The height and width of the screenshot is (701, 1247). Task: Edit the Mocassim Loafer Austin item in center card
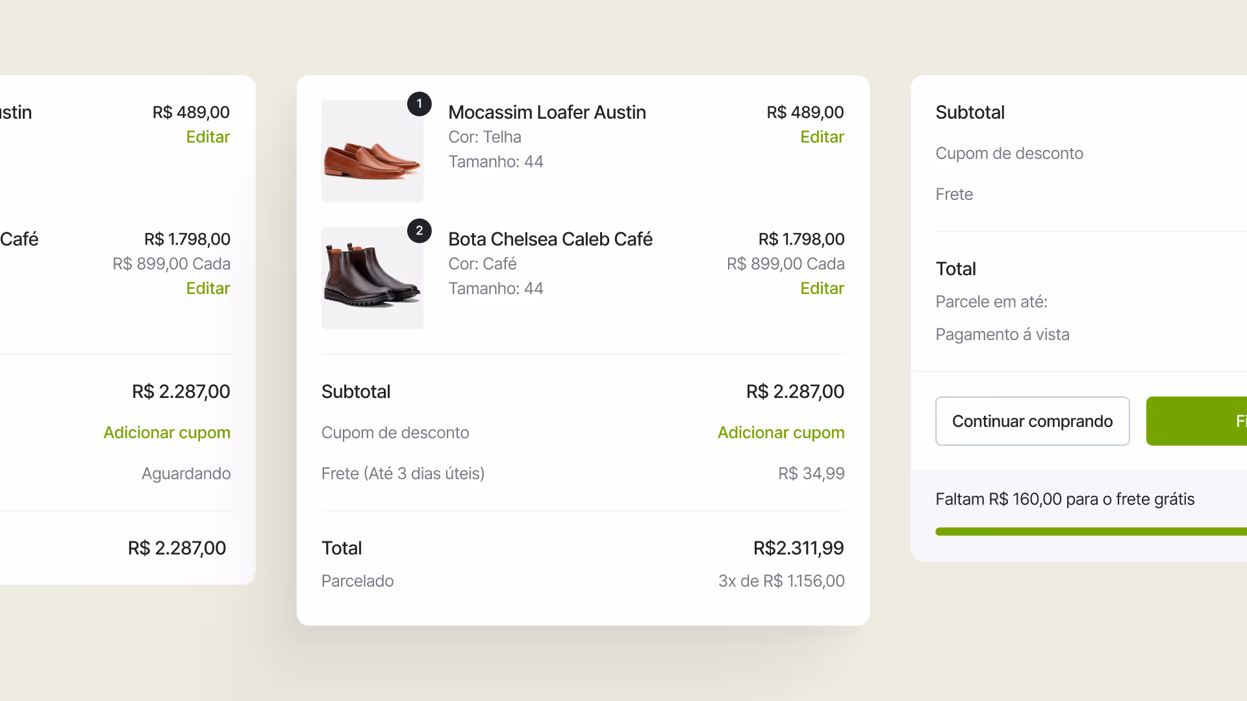tap(822, 137)
